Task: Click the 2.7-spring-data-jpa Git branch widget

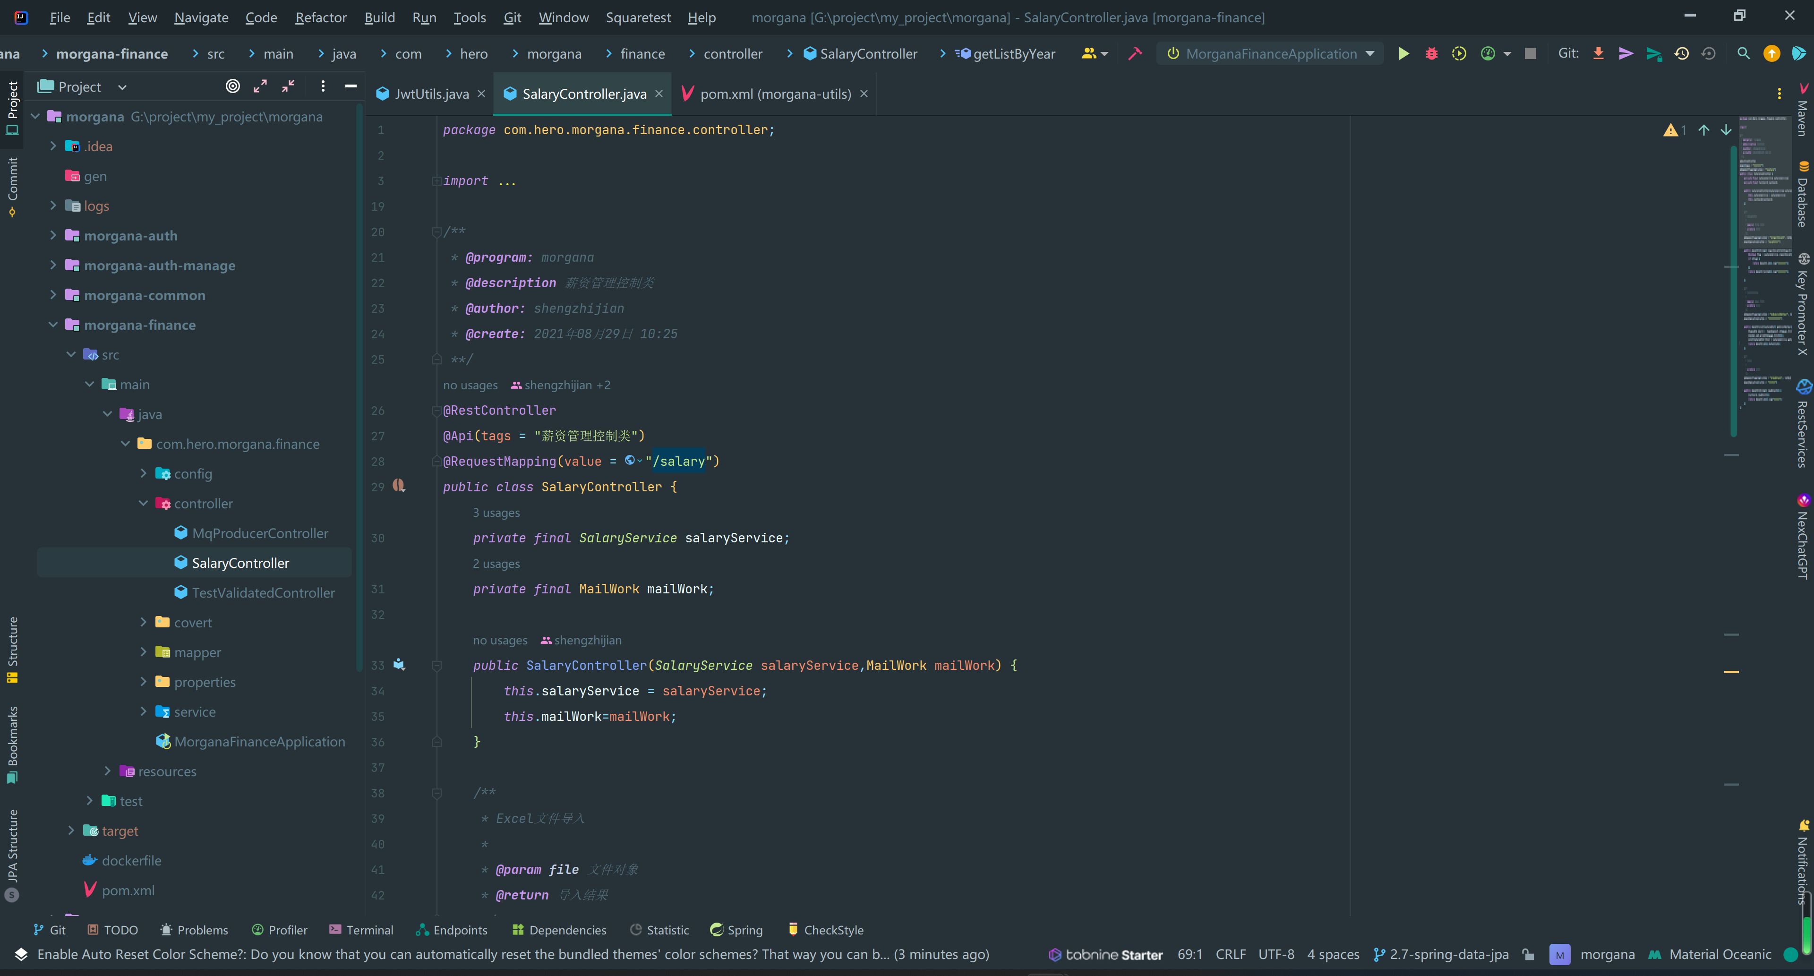Action: pos(1441,954)
